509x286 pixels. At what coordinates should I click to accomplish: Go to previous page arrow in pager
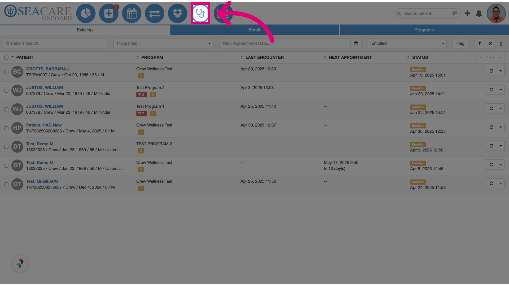click(x=481, y=57)
